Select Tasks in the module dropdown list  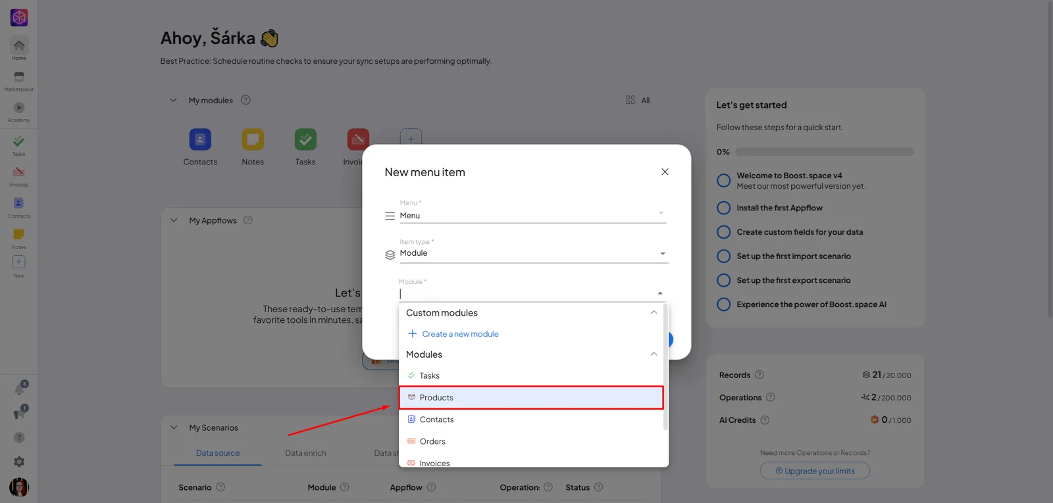(x=531, y=375)
